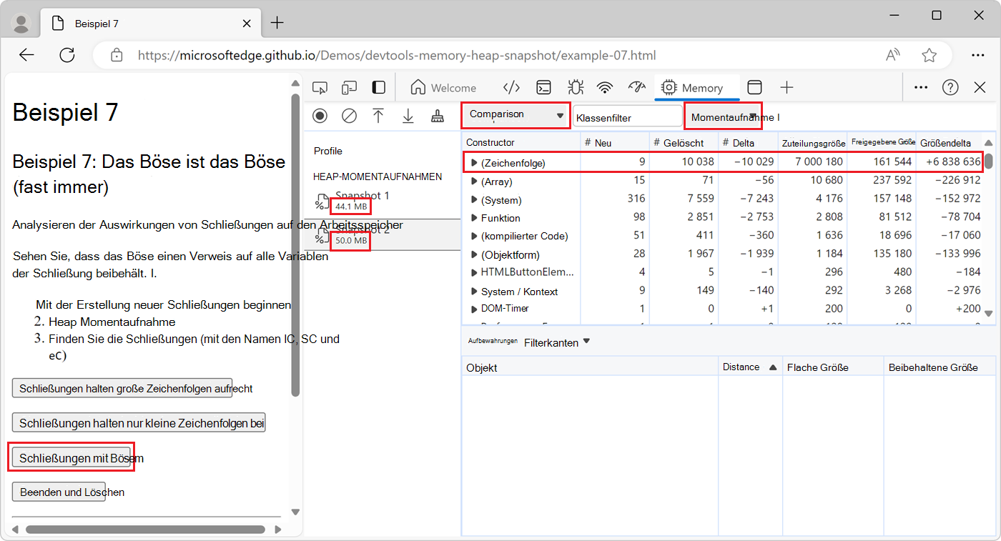The image size is (1001, 541).
Task: Open the Network wifi icon tool
Action: (605, 88)
